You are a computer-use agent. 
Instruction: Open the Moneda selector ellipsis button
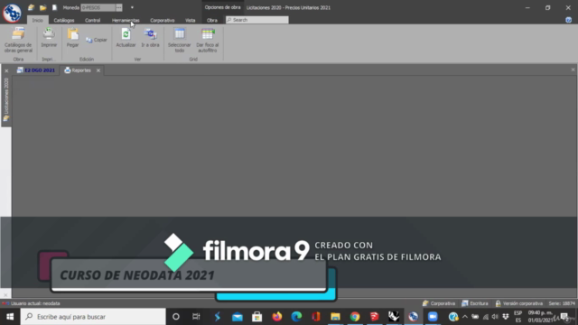[118, 7]
